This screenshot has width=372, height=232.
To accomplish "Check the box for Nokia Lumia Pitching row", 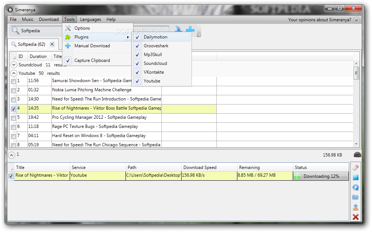I will pyautogui.click(x=13, y=91).
